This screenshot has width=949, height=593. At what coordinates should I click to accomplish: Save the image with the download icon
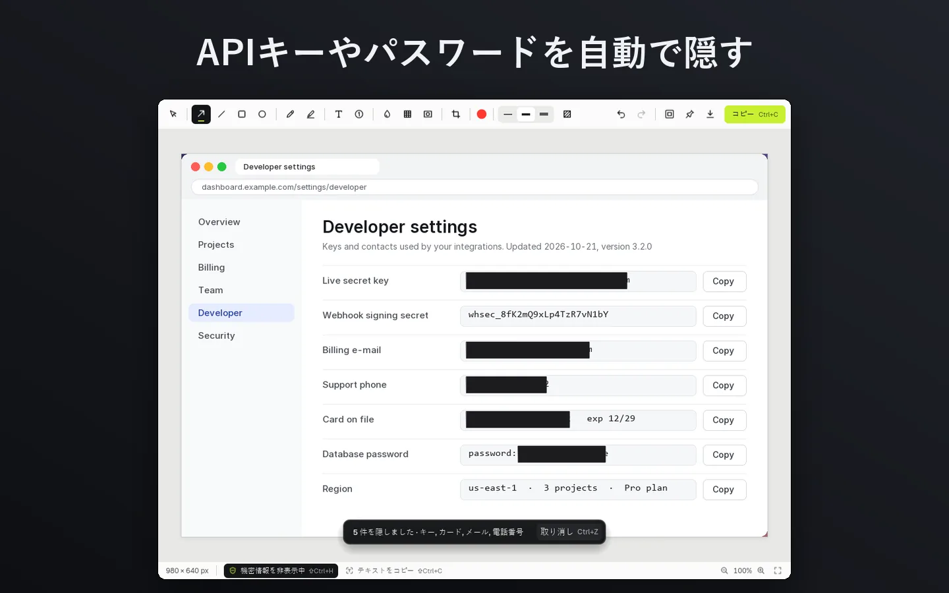click(710, 114)
